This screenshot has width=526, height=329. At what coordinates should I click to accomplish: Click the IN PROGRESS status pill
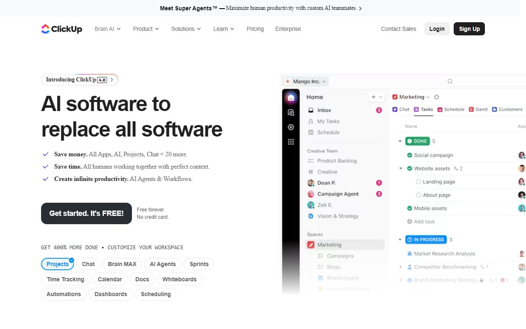[426, 239]
